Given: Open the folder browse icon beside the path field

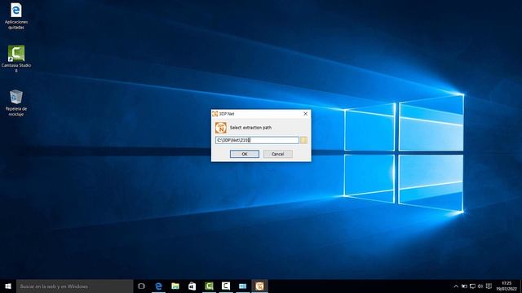Looking at the screenshot, I should click(x=303, y=140).
